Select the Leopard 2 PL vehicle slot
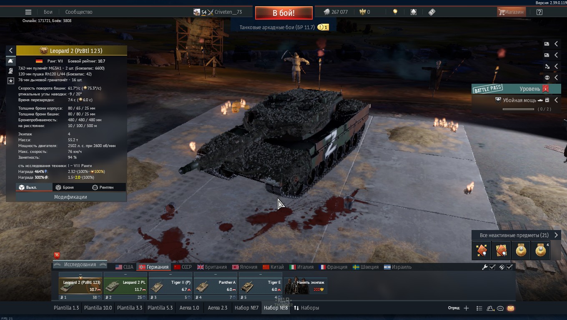 tap(125, 286)
